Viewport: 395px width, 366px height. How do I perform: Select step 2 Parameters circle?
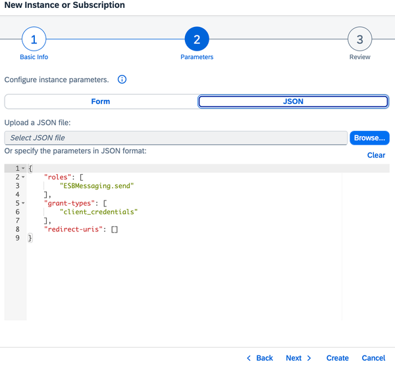tap(197, 39)
